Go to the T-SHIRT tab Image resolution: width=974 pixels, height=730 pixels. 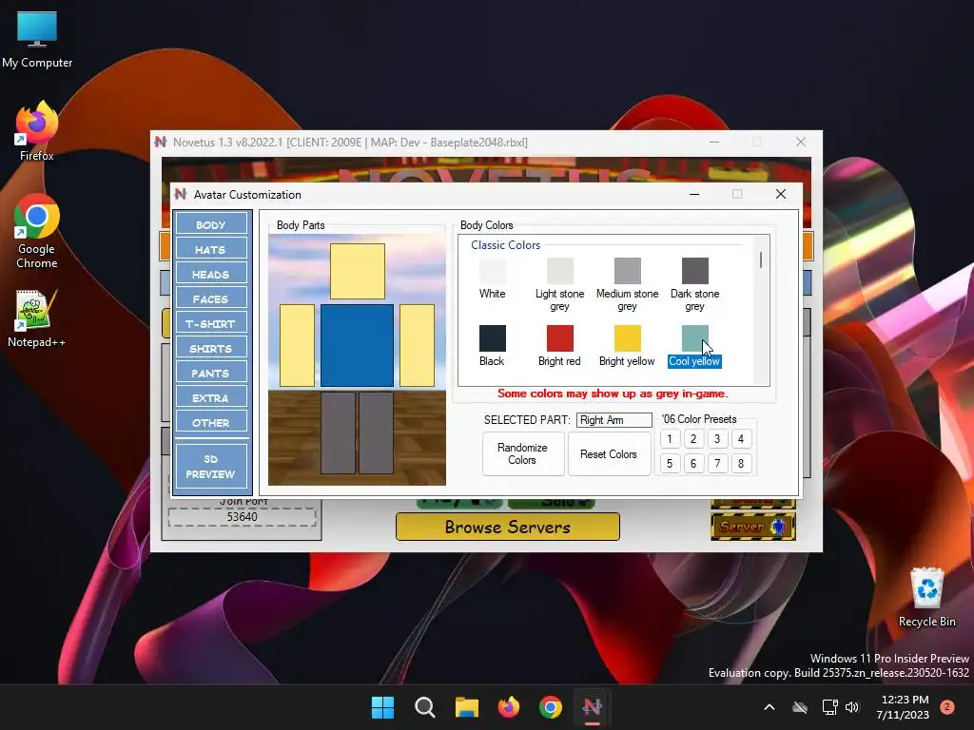[211, 324]
